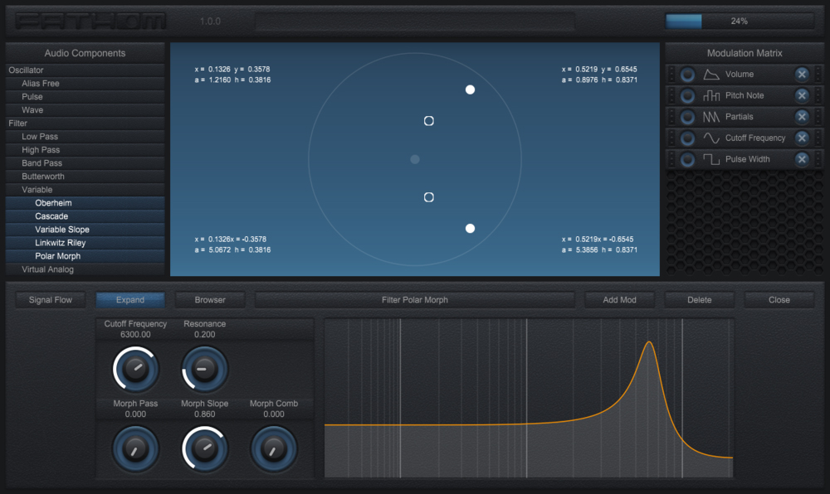
Task: Pick the Cascade variable filter
Action: click(85, 216)
